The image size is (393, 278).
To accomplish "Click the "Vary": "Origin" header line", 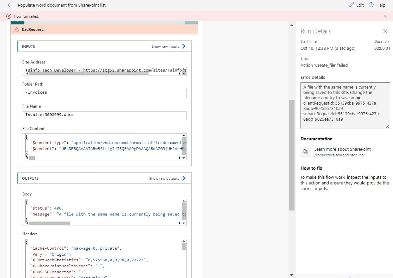I will [50, 254].
